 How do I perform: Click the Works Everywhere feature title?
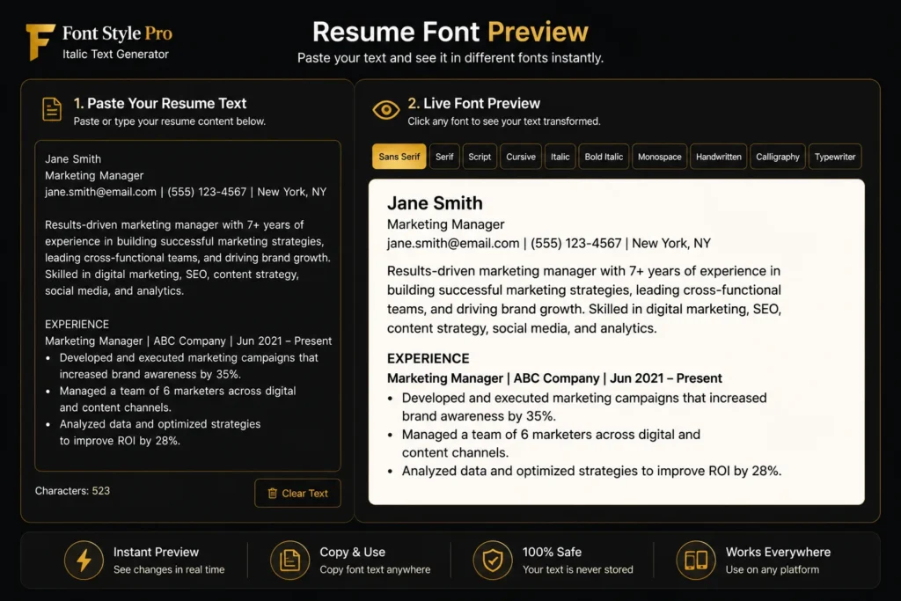coord(778,552)
